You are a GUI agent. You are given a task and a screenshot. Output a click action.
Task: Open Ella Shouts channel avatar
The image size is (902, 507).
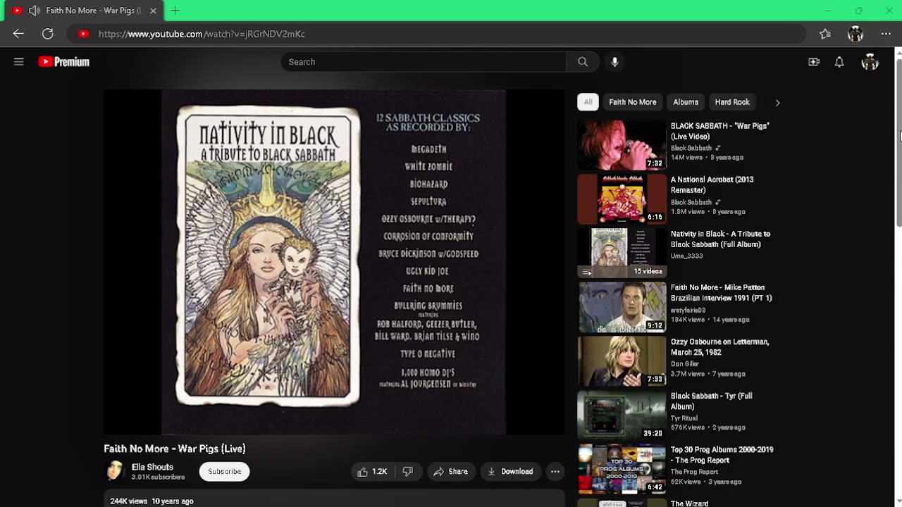(x=114, y=471)
